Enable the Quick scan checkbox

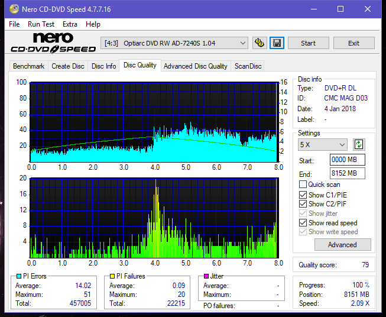click(x=303, y=185)
